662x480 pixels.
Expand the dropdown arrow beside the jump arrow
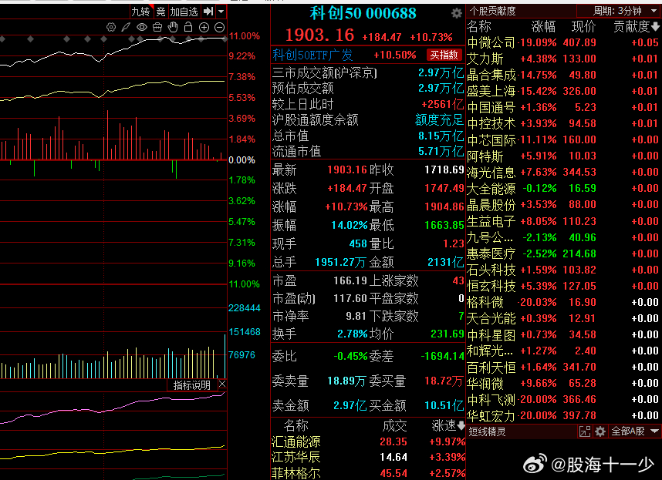tap(221, 12)
